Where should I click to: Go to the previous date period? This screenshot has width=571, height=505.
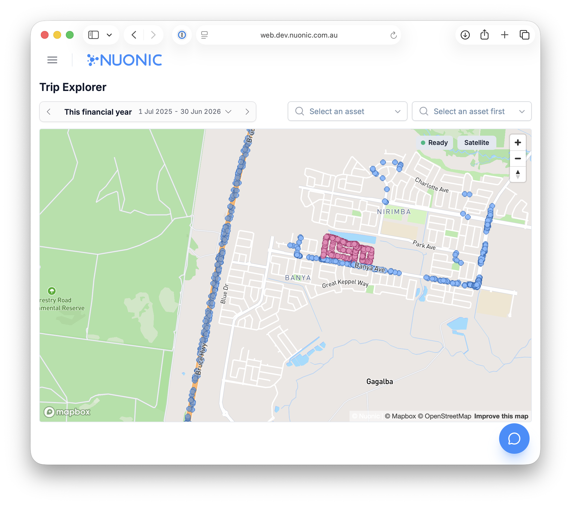(x=48, y=112)
